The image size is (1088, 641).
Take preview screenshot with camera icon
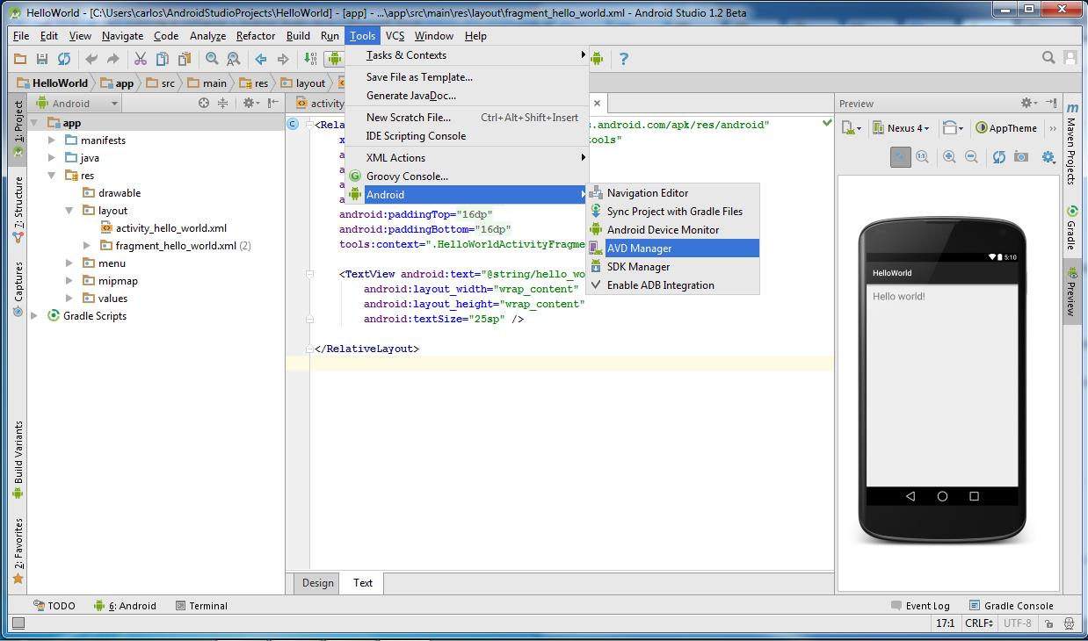pos(1020,157)
